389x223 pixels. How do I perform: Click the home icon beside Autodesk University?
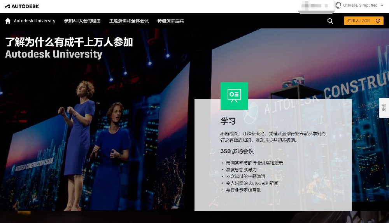pos(8,21)
